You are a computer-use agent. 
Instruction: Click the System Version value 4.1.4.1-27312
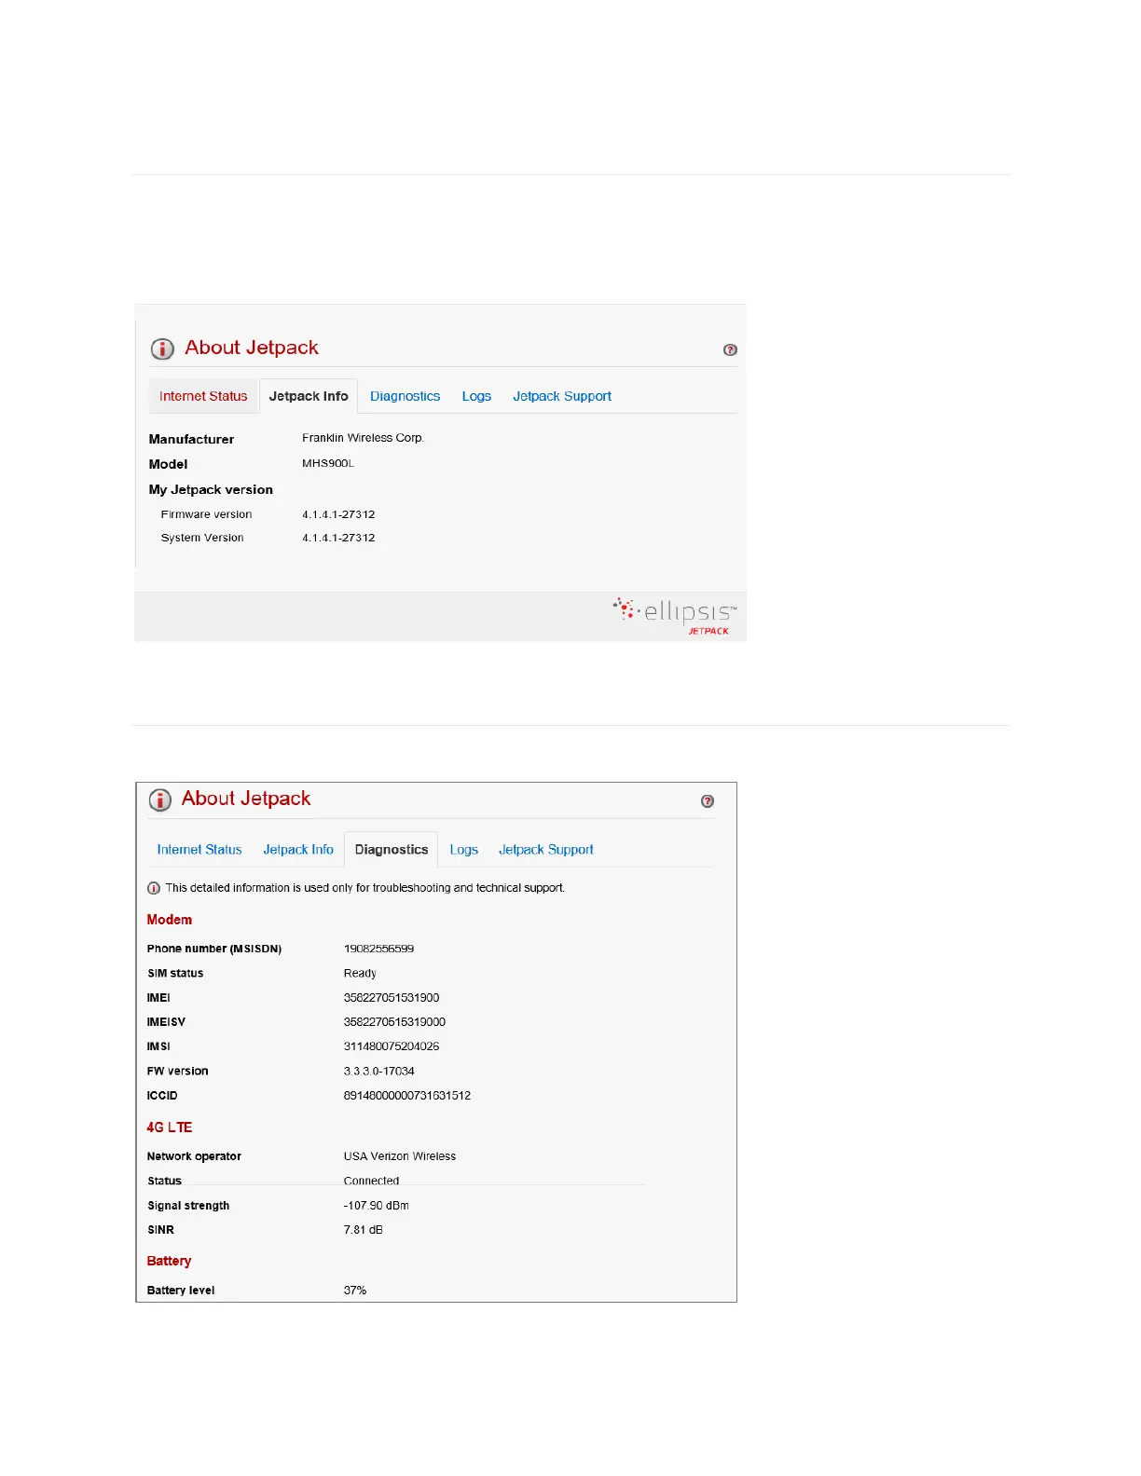tap(338, 538)
